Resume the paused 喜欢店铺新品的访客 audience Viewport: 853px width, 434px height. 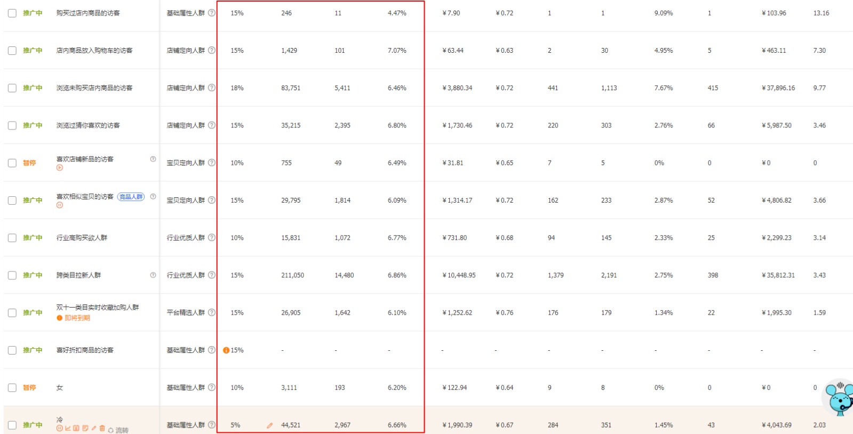click(59, 167)
